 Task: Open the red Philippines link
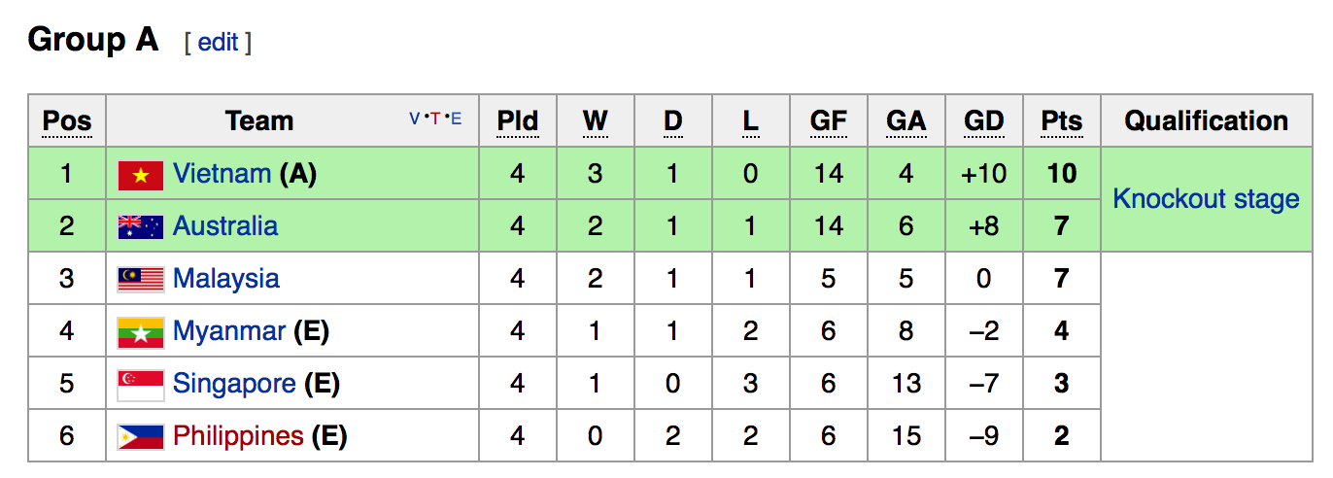point(238,436)
